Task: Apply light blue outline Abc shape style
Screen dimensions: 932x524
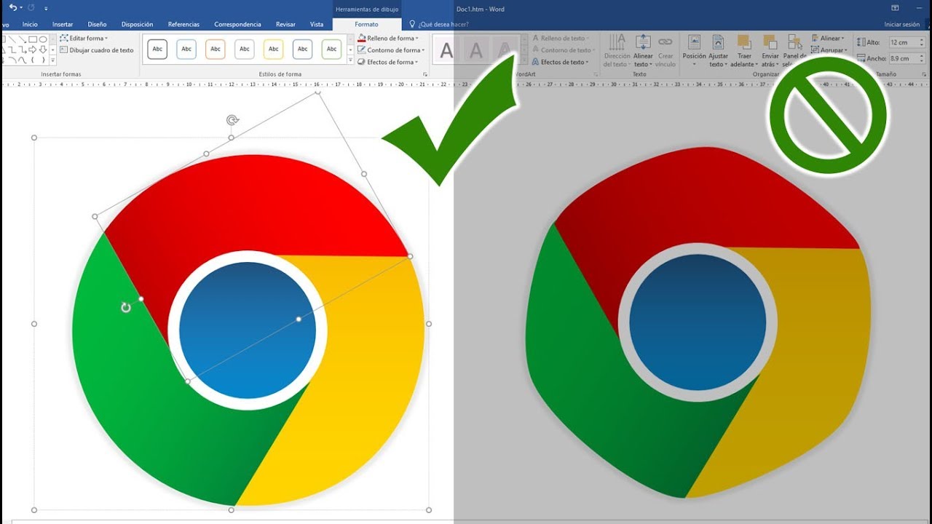Action: point(186,49)
